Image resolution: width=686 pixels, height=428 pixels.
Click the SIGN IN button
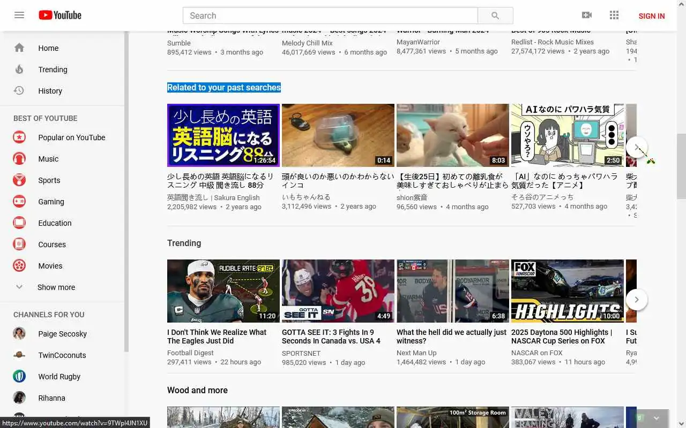652,16
